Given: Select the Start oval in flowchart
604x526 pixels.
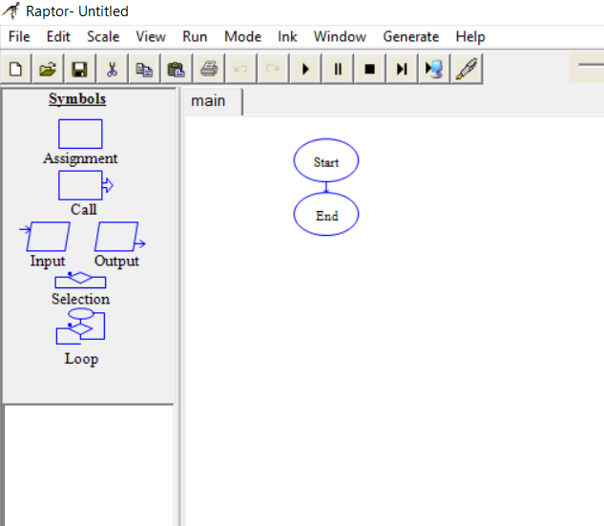Looking at the screenshot, I should click(x=326, y=160).
